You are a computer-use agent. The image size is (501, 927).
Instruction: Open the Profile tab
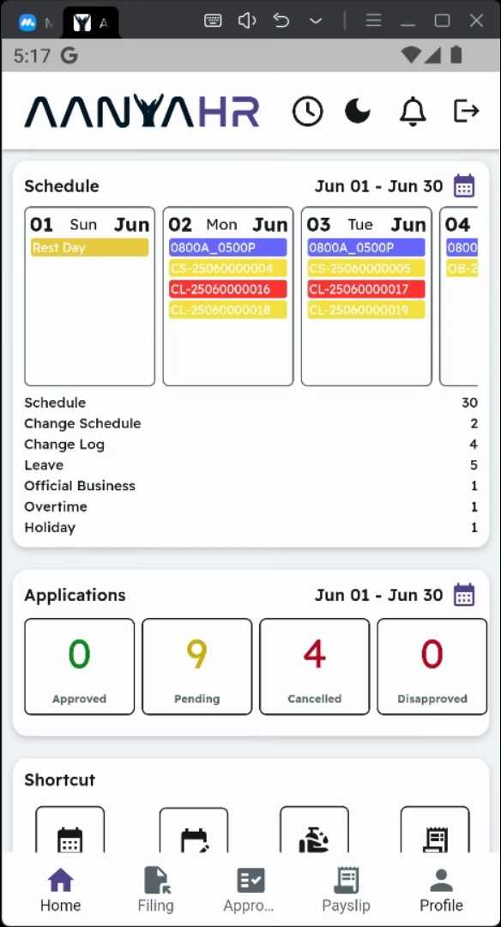[441, 890]
